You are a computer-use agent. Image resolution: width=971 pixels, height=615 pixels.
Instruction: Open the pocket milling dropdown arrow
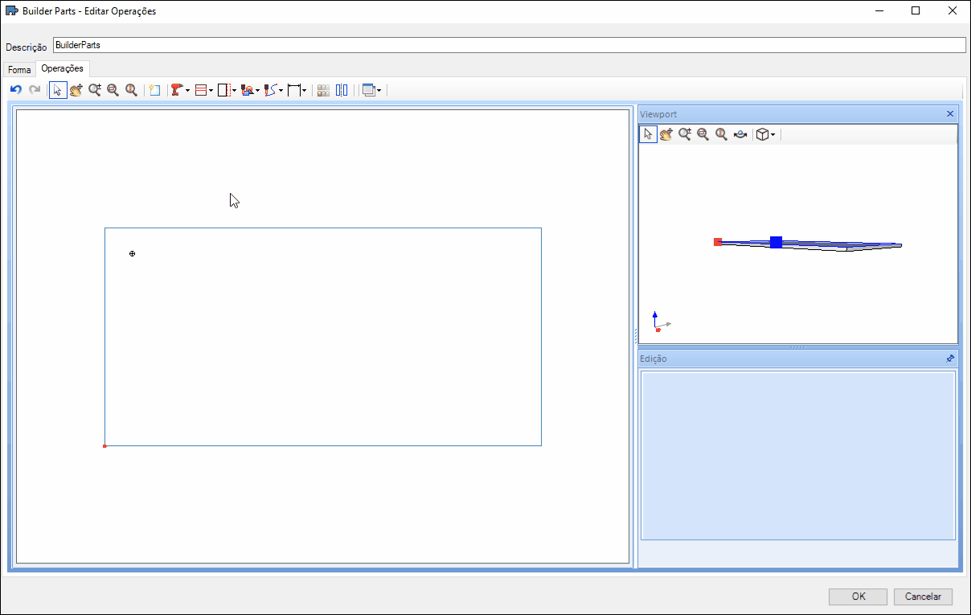tap(257, 91)
